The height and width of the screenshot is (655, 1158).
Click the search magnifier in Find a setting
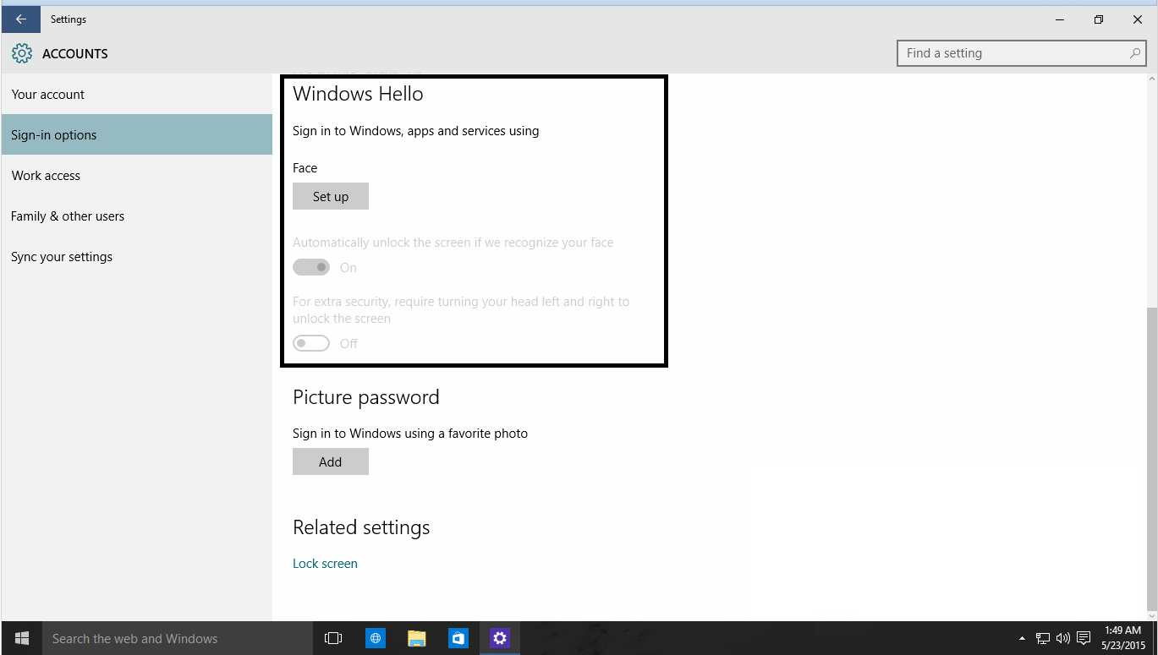[x=1135, y=53]
